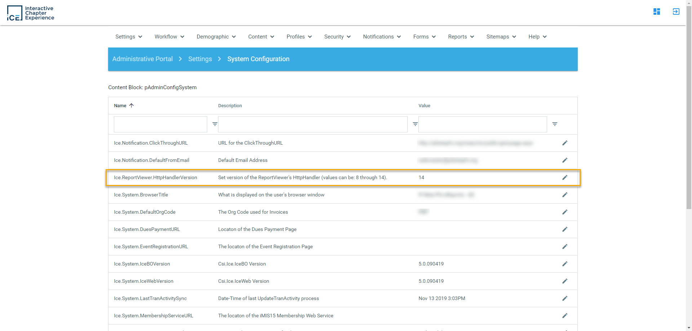Click the page vertical scrollbar thumb
Screen dimensions: 692x331
point(689,108)
